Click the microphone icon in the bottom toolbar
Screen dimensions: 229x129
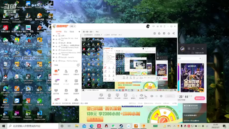coord(133,95)
